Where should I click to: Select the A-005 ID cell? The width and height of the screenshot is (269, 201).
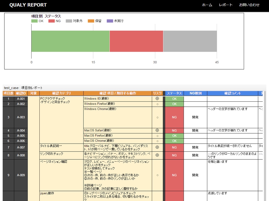coord(21,136)
